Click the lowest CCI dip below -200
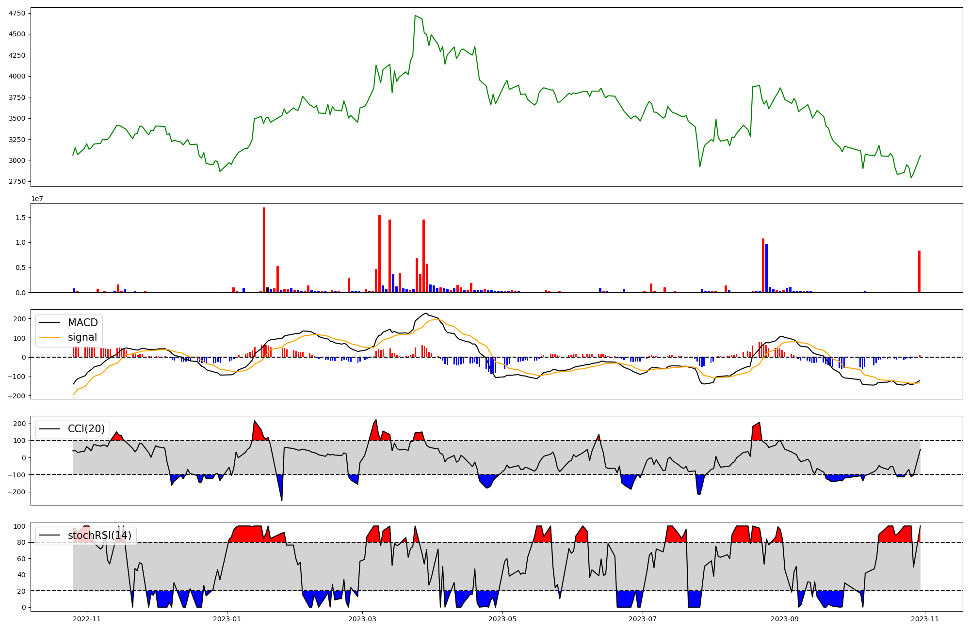 pyautogui.click(x=282, y=500)
